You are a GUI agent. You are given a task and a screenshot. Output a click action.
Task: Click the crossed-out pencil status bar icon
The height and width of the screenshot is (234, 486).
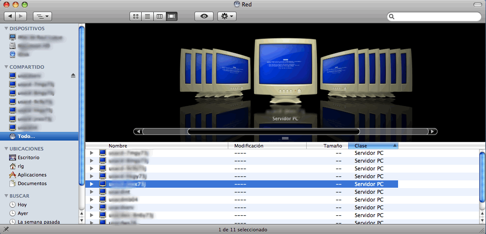click(x=5, y=229)
